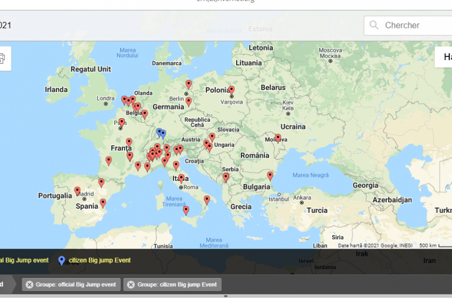
Task: Click the Istanbul city label
Action: point(279,199)
